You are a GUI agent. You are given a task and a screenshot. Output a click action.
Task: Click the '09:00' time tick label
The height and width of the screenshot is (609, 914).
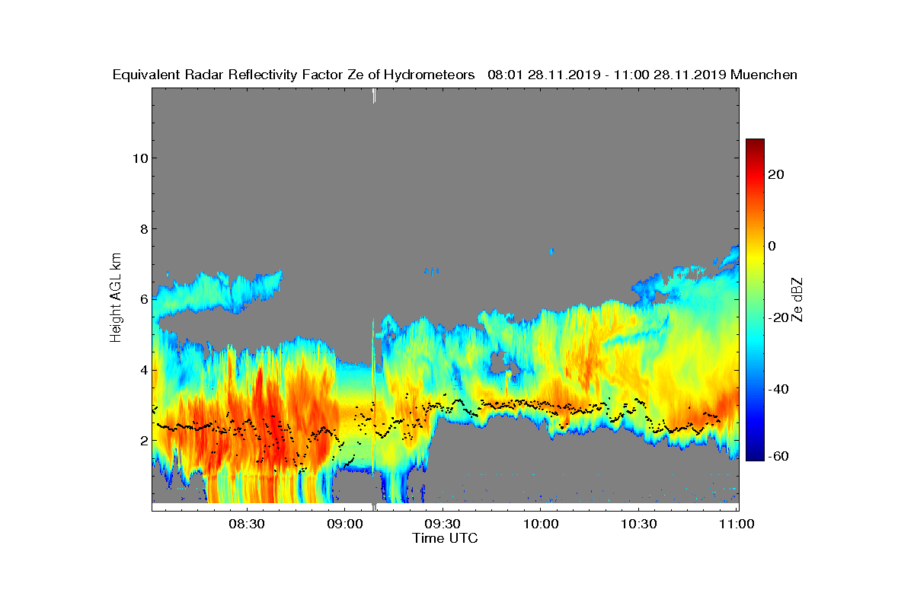(344, 525)
